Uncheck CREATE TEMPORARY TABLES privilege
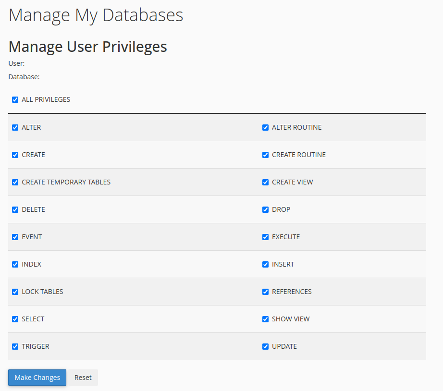 click(x=15, y=183)
